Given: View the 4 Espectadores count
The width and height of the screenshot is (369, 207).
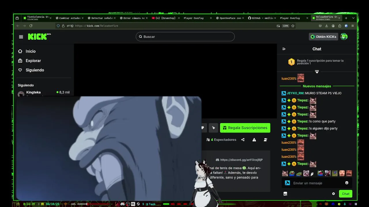Looking at the screenshot, I should pos(221,140).
